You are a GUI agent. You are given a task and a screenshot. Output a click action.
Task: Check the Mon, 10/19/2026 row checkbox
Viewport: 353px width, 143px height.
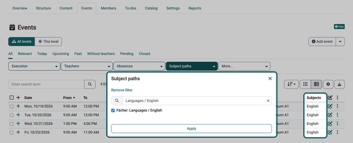11,107
